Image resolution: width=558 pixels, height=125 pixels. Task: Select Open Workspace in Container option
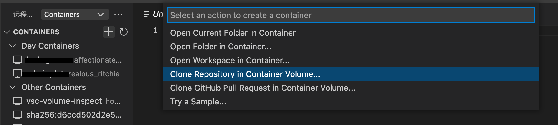tap(230, 60)
